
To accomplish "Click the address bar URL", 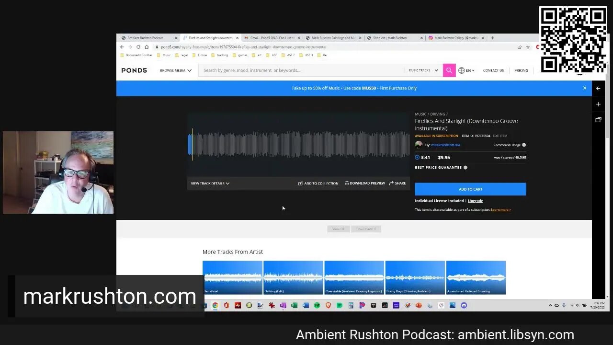I will (243, 47).
